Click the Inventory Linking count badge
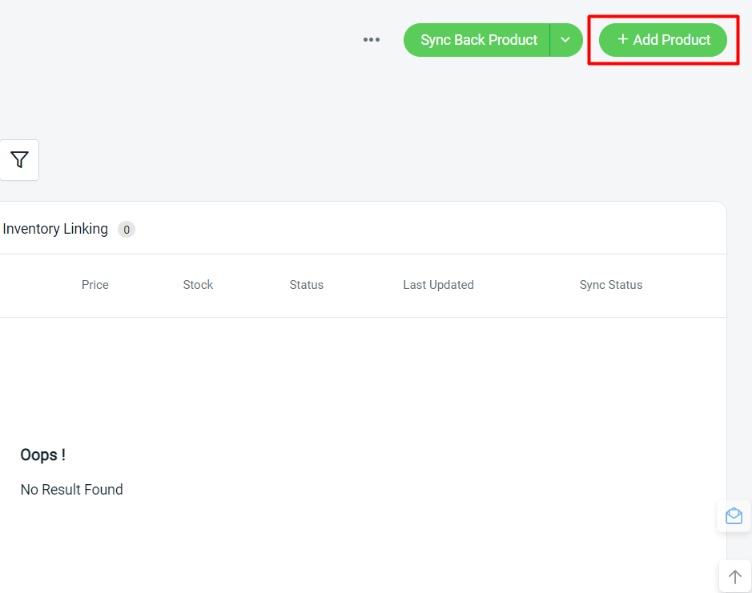Viewport: 752px width, 593px height. click(126, 230)
